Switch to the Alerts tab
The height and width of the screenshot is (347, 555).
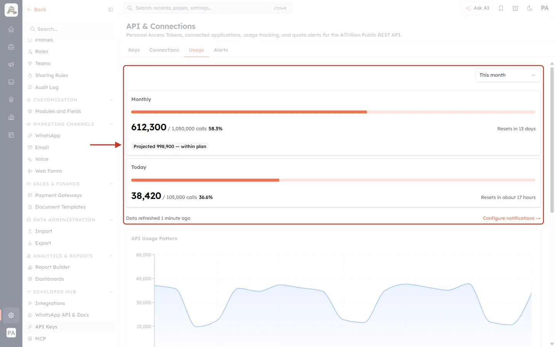click(221, 50)
